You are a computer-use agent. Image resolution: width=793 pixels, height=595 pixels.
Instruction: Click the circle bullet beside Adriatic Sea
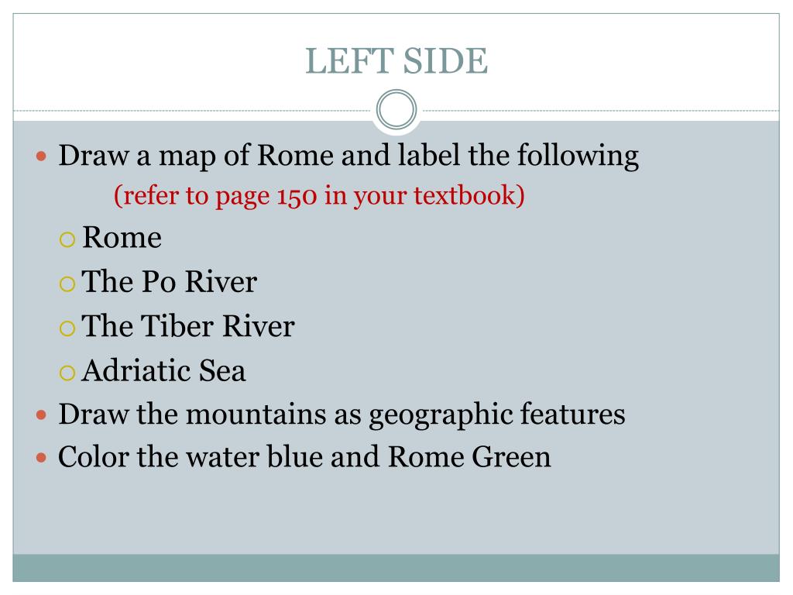pyautogui.click(x=67, y=373)
